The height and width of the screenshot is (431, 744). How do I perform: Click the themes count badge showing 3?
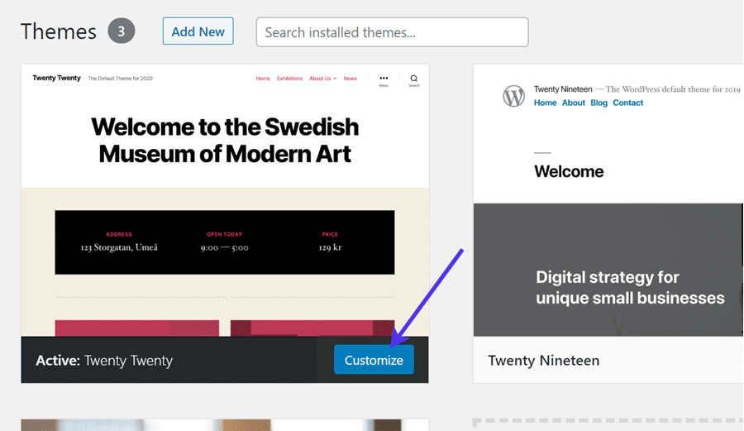click(121, 32)
